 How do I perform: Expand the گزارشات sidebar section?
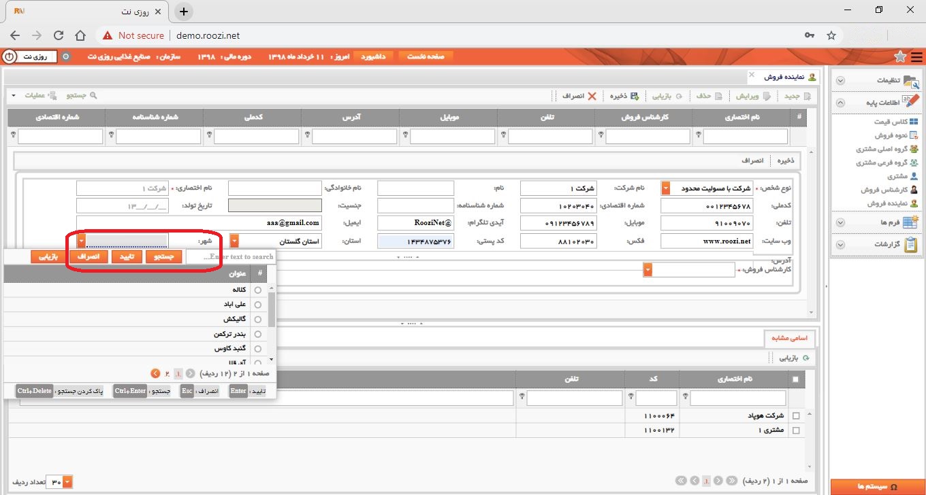840,245
